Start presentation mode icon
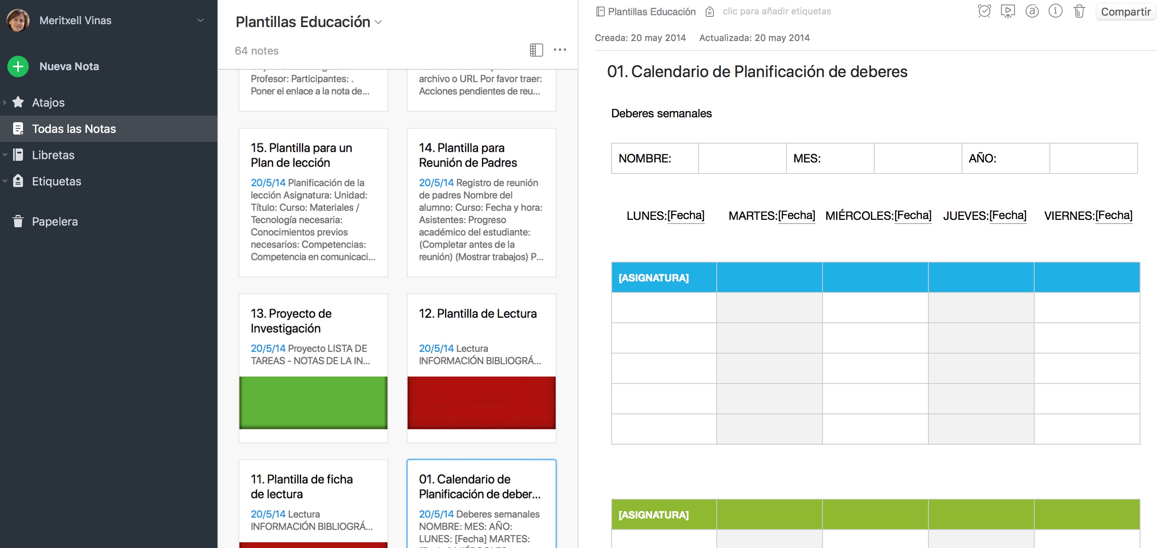1161x548 pixels. (x=1008, y=11)
